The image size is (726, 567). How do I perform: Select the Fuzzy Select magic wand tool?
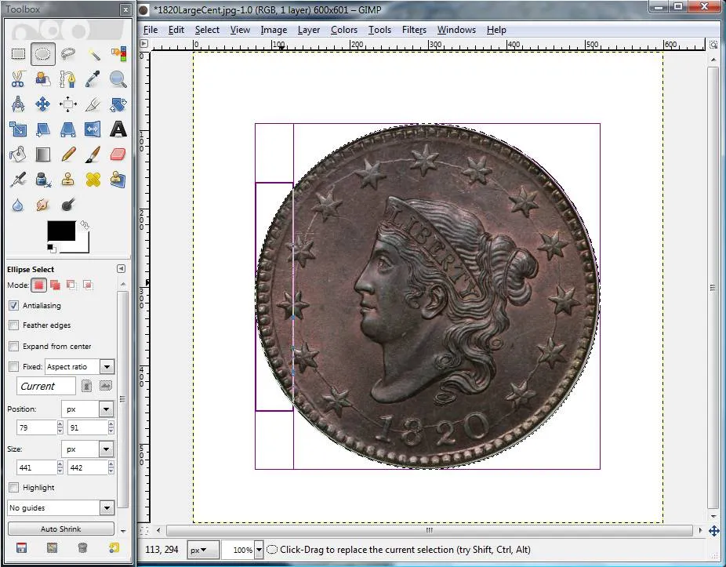[93, 54]
